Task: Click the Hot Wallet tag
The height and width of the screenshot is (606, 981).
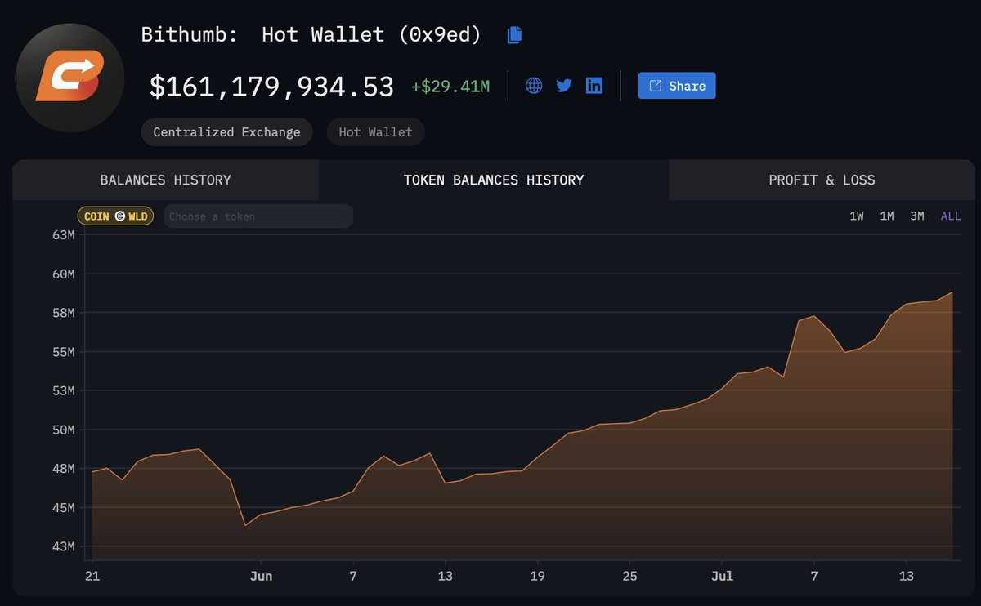Action: (x=375, y=131)
